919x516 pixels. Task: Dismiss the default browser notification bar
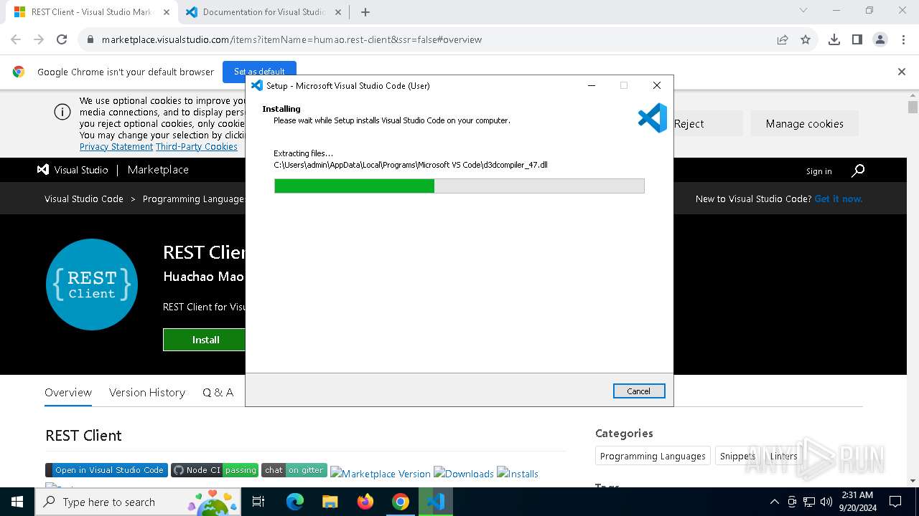point(902,72)
